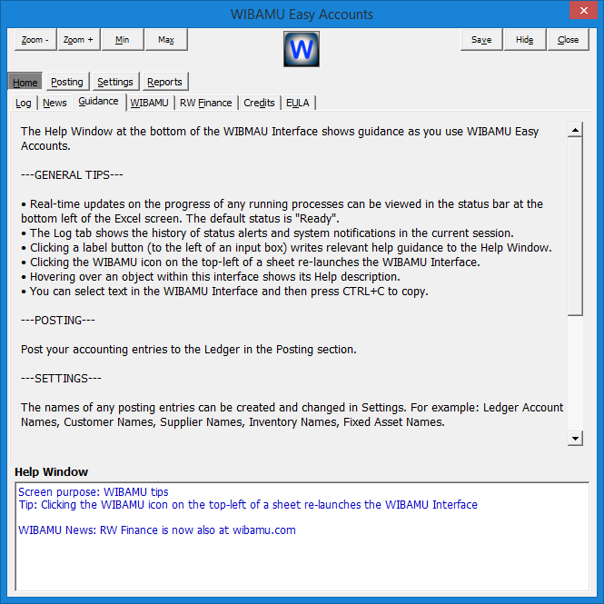Image resolution: width=604 pixels, height=604 pixels.
Task: Select the Home tab
Action: click(25, 82)
